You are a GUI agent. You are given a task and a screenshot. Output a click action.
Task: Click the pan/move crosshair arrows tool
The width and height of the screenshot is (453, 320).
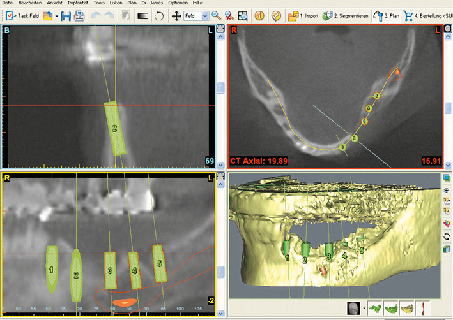tap(176, 15)
